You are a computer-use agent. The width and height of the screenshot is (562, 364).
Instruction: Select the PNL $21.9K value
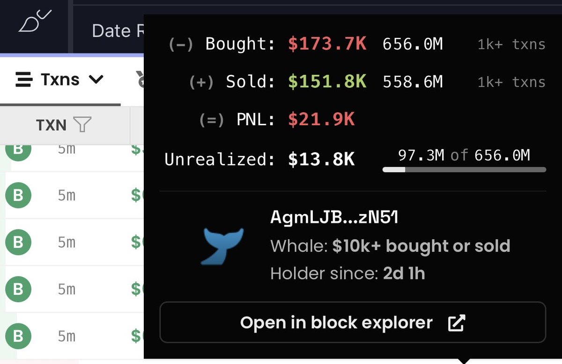pos(321,120)
